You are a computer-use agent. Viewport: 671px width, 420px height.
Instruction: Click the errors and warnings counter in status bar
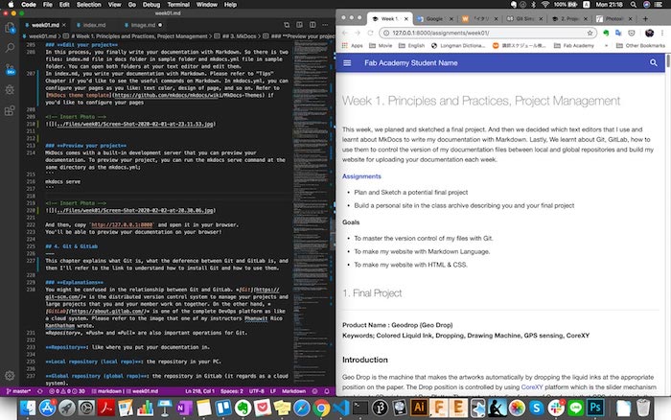[x=67, y=391]
